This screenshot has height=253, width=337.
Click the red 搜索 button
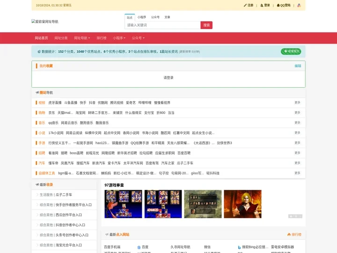click(206, 25)
